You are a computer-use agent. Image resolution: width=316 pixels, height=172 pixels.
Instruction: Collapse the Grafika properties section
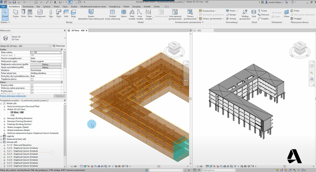click(x=62, y=49)
